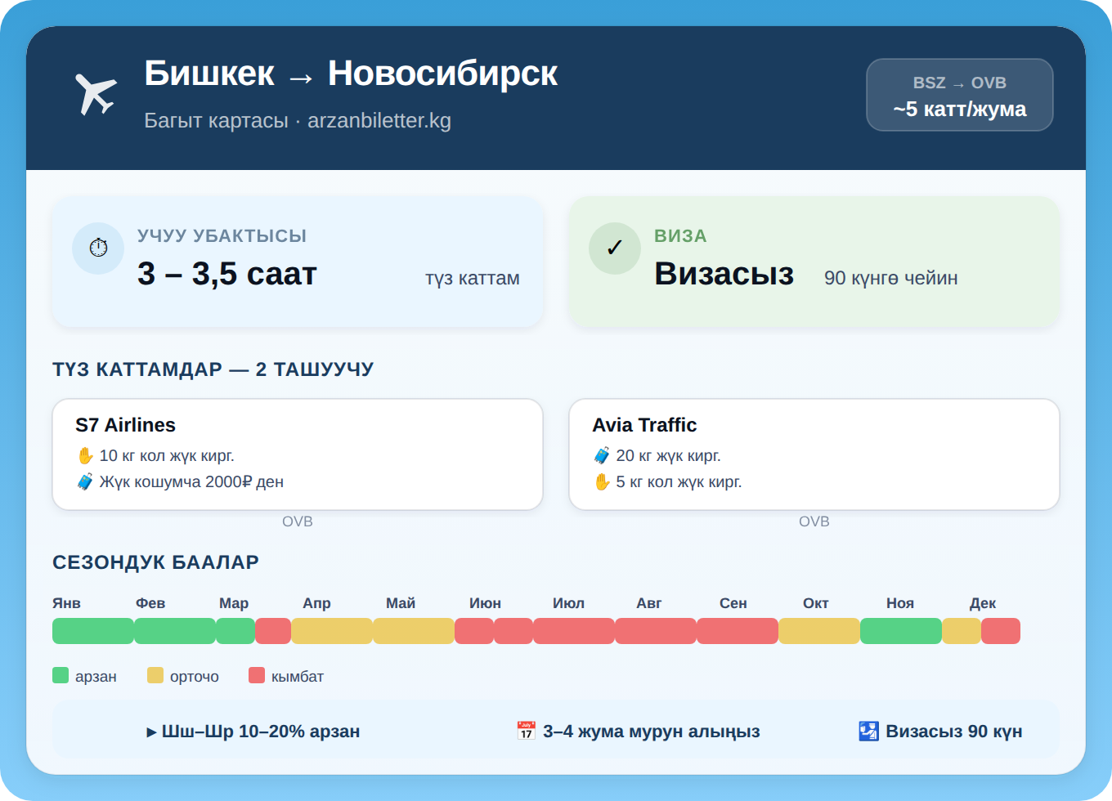Select the S7 Airlines card
This screenshot has height=801, width=1112.
coord(298,454)
